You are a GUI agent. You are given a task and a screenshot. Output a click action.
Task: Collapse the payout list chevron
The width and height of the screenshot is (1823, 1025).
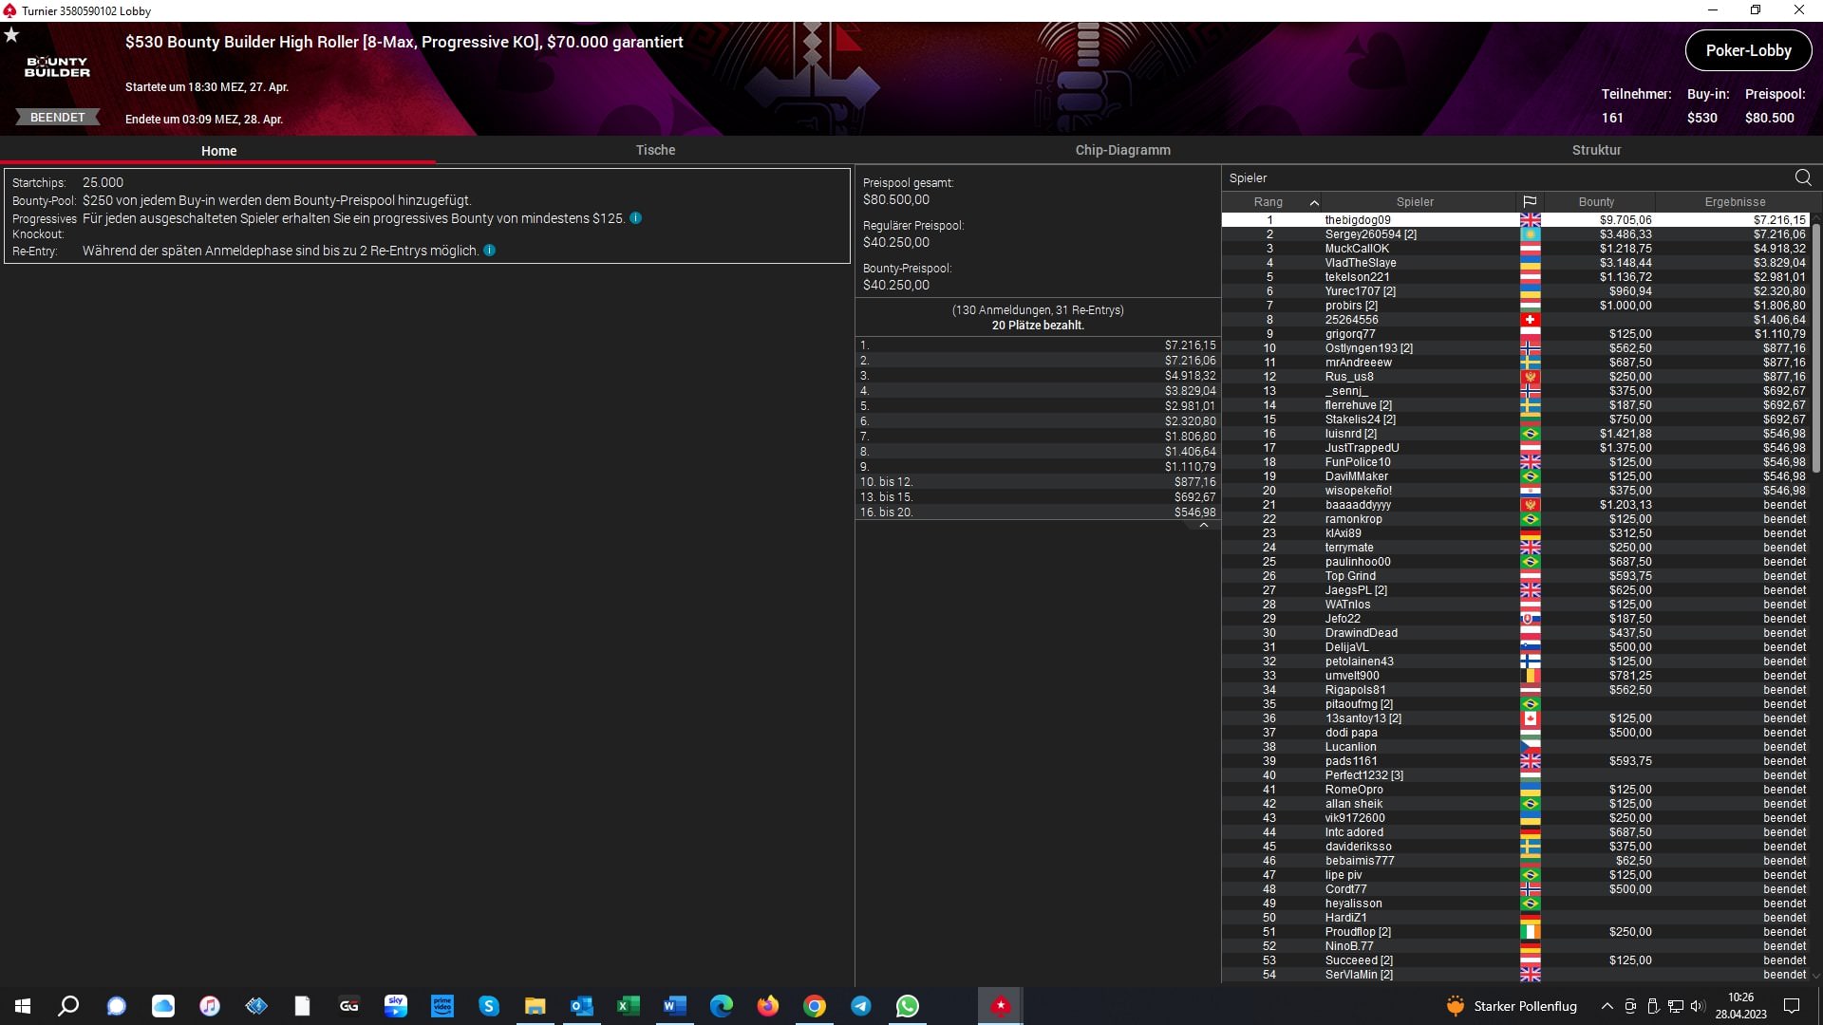[x=1203, y=525]
